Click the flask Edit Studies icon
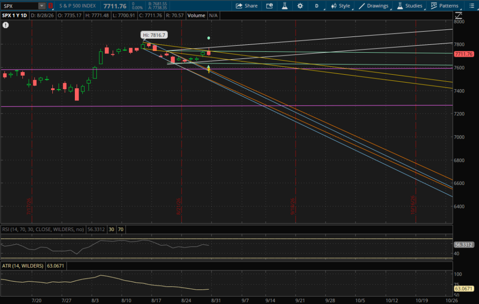 pyautogui.click(x=284, y=6)
